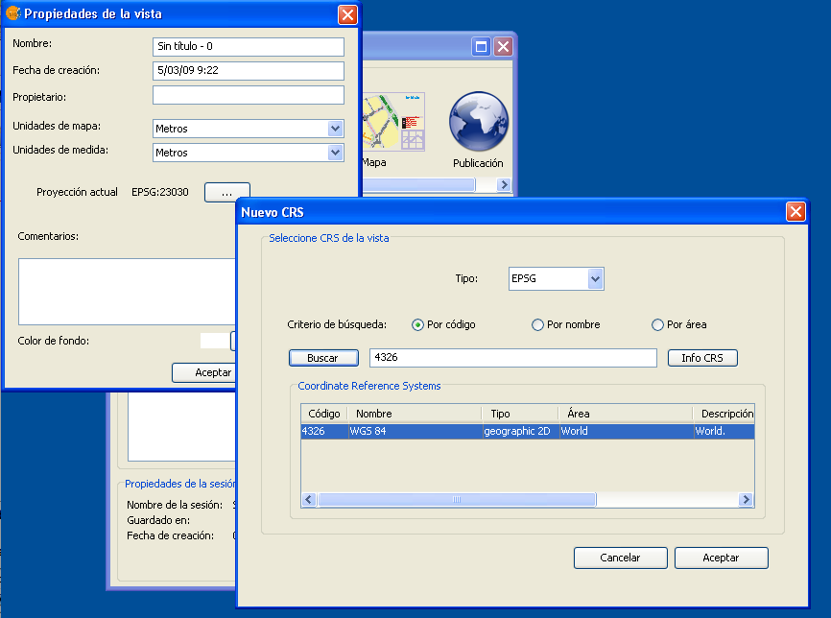Click Aceptar in Nuevo CRS dialog

721,558
